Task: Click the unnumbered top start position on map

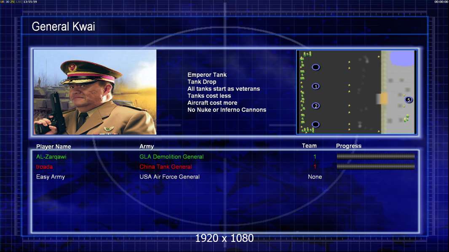Action: pos(315,67)
